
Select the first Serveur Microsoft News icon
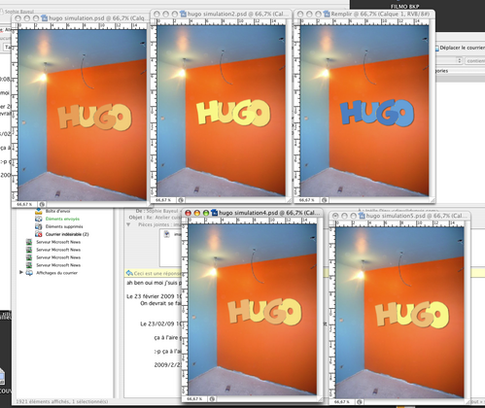coord(29,242)
